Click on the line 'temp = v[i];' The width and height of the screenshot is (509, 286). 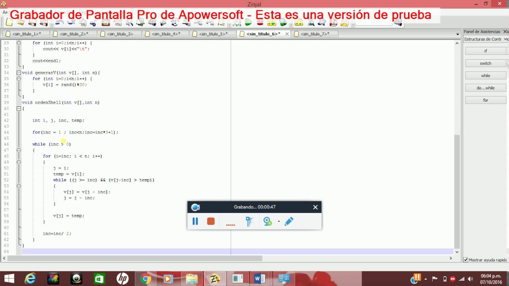click(69, 174)
